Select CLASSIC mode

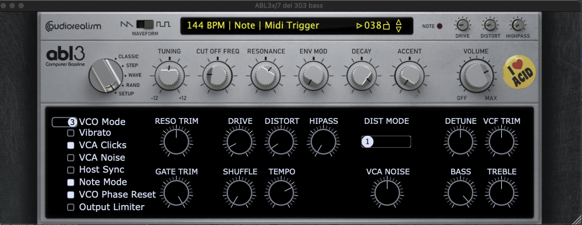pos(128,56)
